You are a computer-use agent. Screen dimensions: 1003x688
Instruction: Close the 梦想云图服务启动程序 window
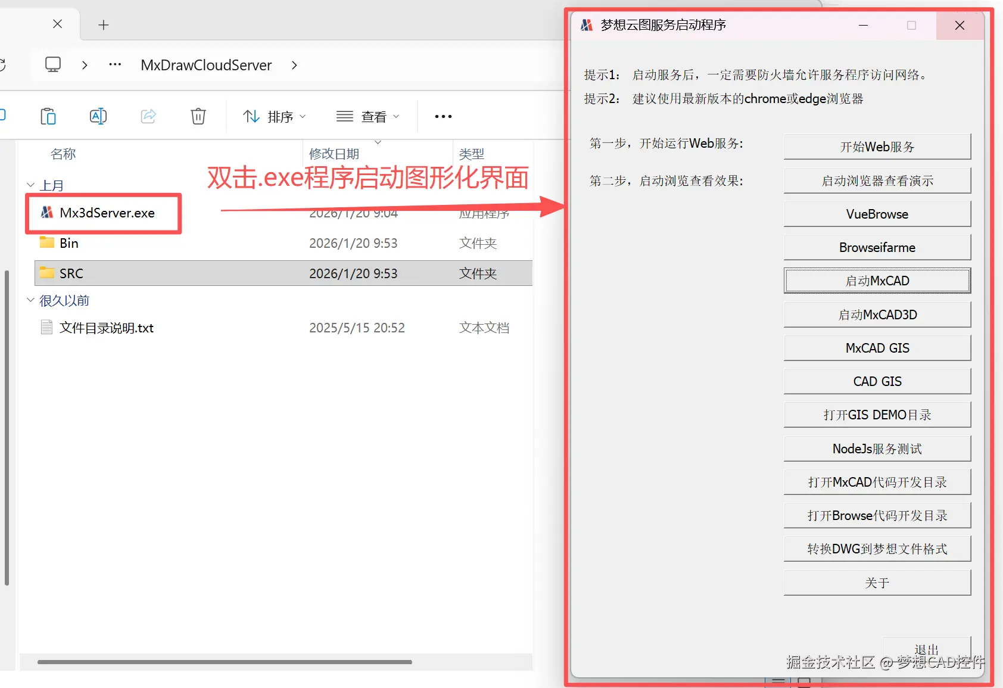[960, 25]
